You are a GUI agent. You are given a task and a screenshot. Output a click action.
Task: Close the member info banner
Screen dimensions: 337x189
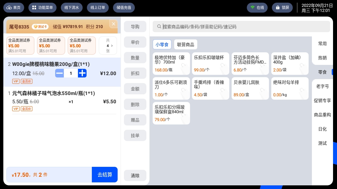[113, 24]
